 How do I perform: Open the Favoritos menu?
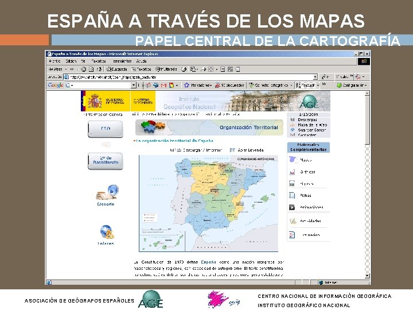point(99,61)
